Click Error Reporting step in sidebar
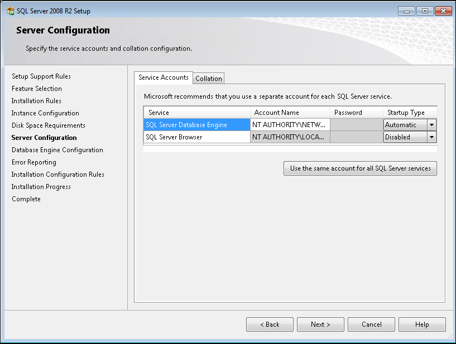Screen dimensions: 456x344 point(34,162)
